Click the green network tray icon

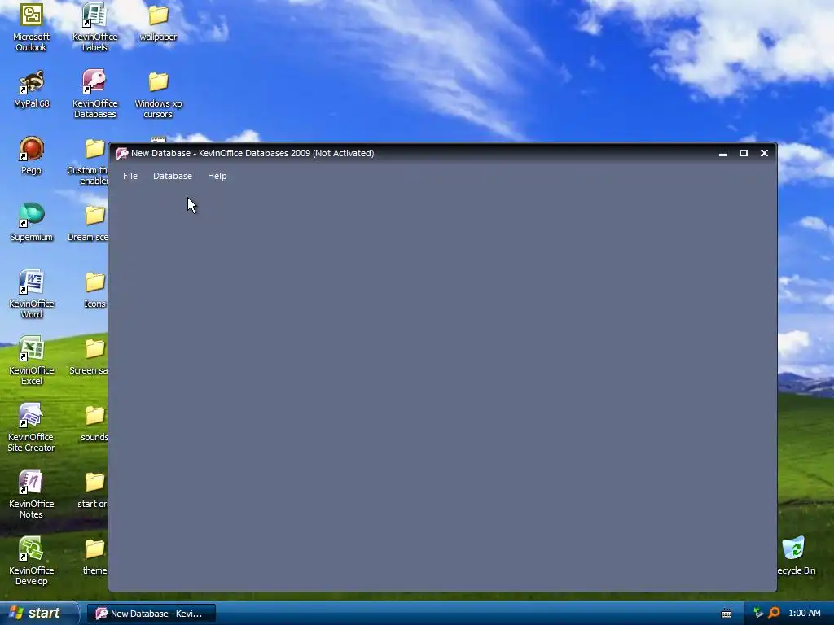[x=758, y=613]
